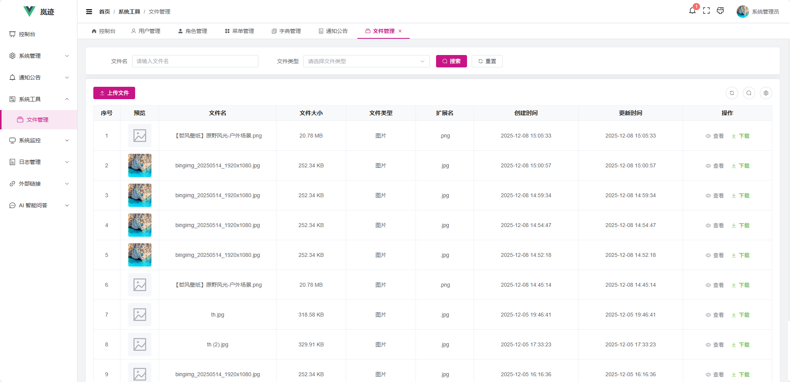Open the table search toggle icon
The image size is (790, 382).
click(x=749, y=93)
